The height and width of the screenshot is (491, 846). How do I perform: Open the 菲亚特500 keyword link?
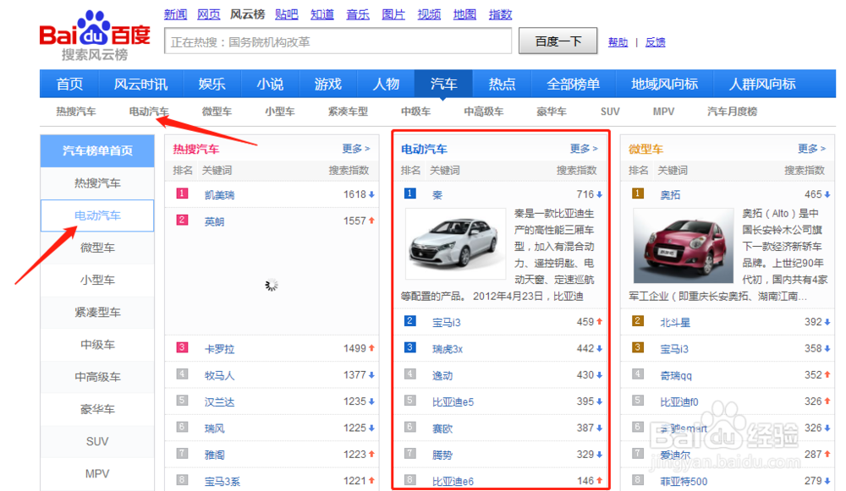pos(684,482)
